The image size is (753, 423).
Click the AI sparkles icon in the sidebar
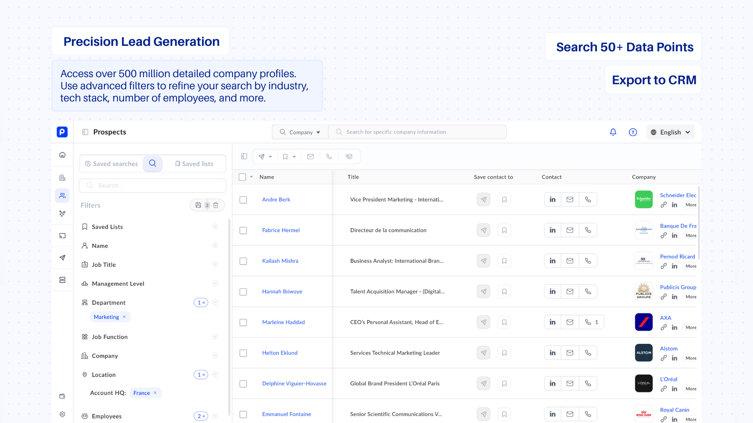[x=62, y=214]
